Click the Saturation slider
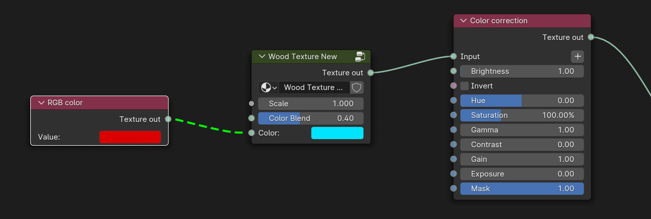Screen dimensions: 651x219 pos(522,115)
